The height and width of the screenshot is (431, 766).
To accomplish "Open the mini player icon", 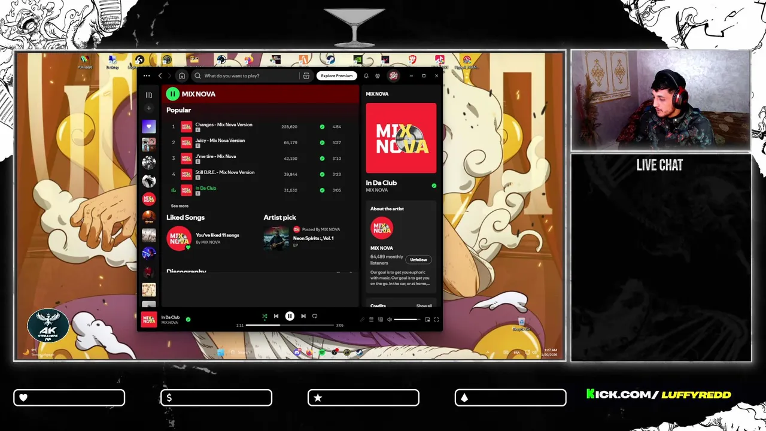I will [x=427, y=320].
